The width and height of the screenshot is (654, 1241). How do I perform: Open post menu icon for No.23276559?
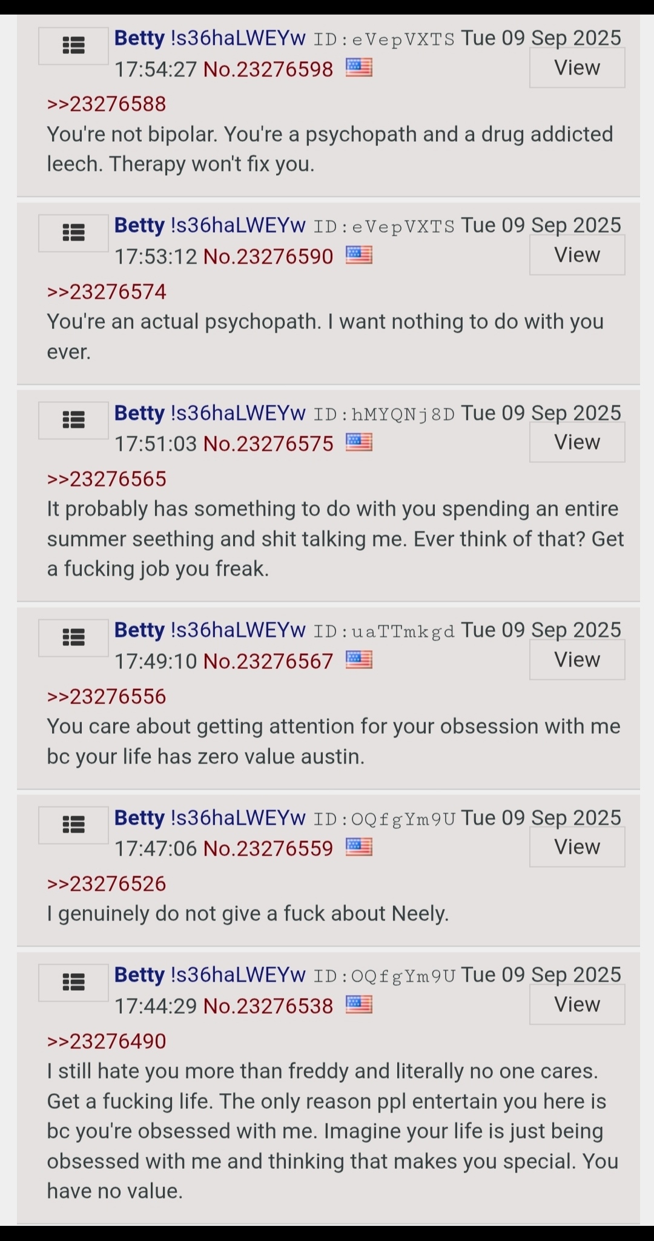(73, 825)
